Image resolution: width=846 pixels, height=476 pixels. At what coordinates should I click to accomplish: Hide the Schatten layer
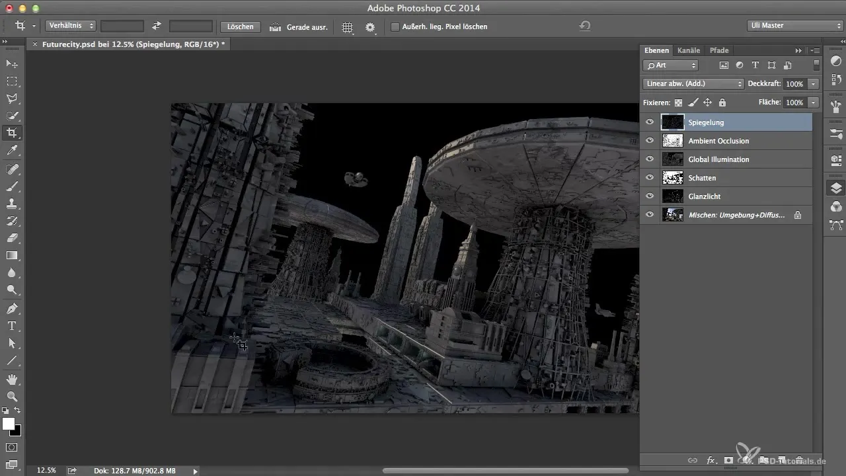[650, 178]
